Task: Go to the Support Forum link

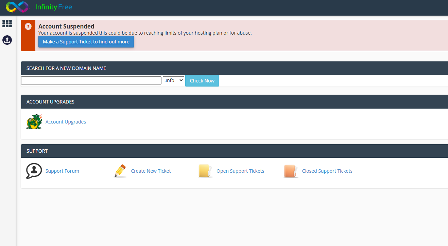Action: click(62, 171)
